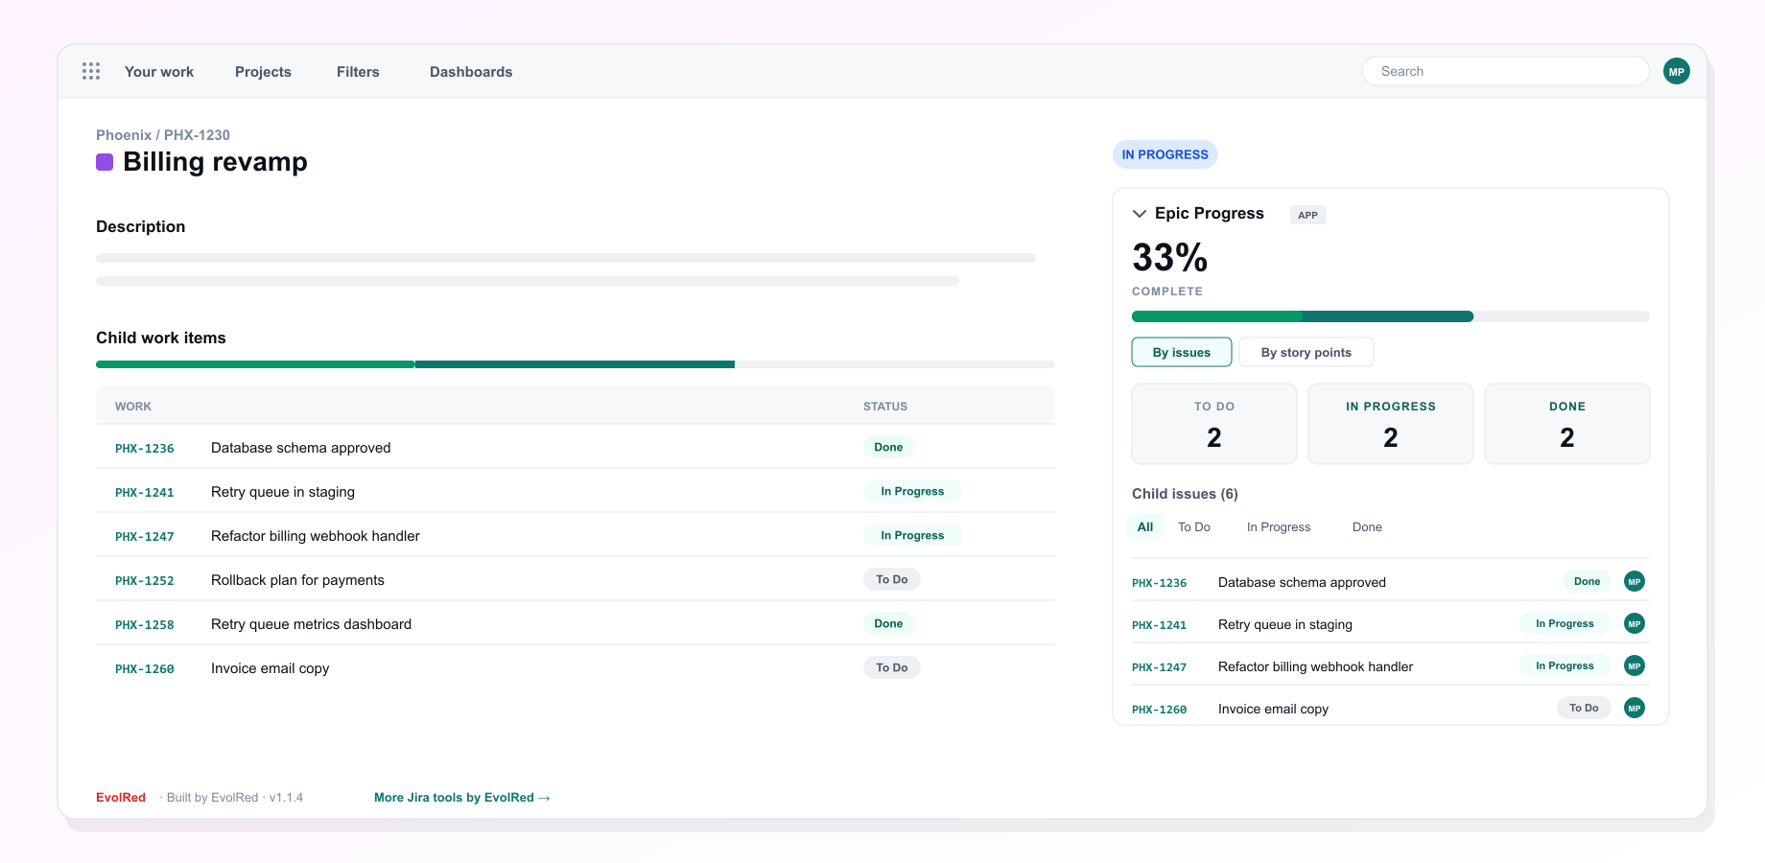Click the WORK column header
The height and width of the screenshot is (863, 1765).
pyautogui.click(x=133, y=407)
